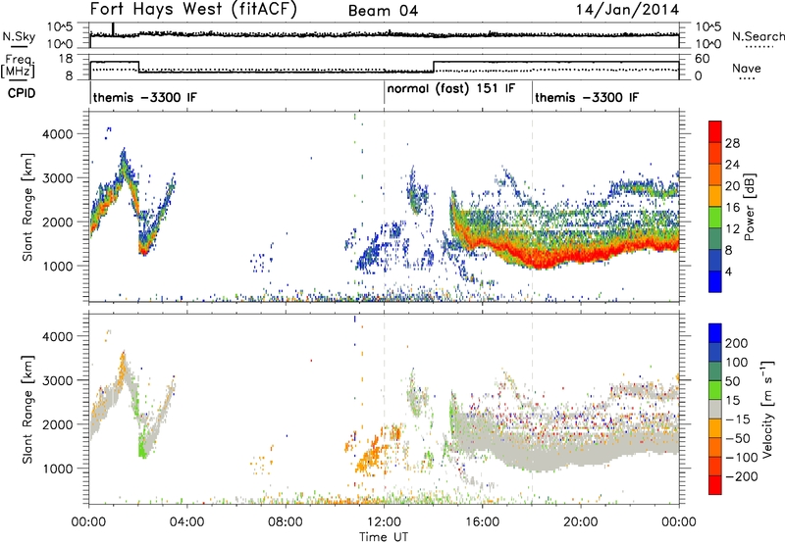Pick the blue top segment of velocity colorbar

click(x=715, y=332)
